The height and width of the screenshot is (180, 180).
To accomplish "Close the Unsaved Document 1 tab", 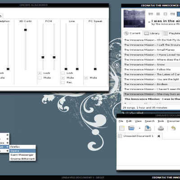I will click(x=158, y=136).
